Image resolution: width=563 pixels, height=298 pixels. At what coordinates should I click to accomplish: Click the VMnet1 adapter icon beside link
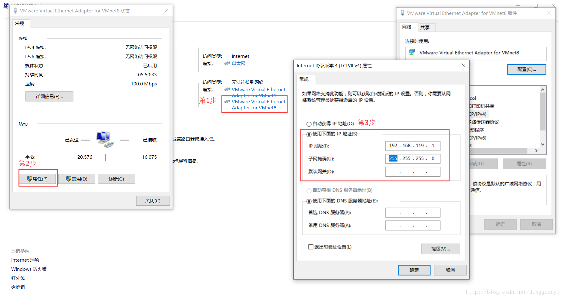227,90
